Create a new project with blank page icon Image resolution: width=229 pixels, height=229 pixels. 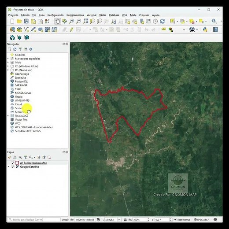(12, 21)
